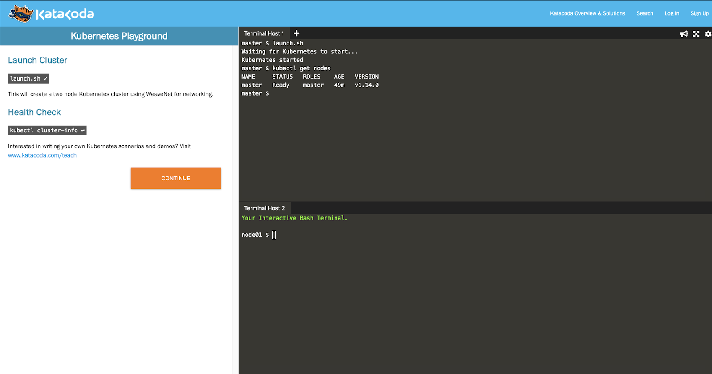712x374 pixels.
Task: Click the Ready status value
Action: pyautogui.click(x=281, y=85)
